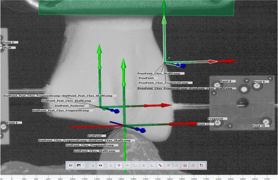Select the ProxPoint label
The image size is (278, 180).
click(149, 78)
